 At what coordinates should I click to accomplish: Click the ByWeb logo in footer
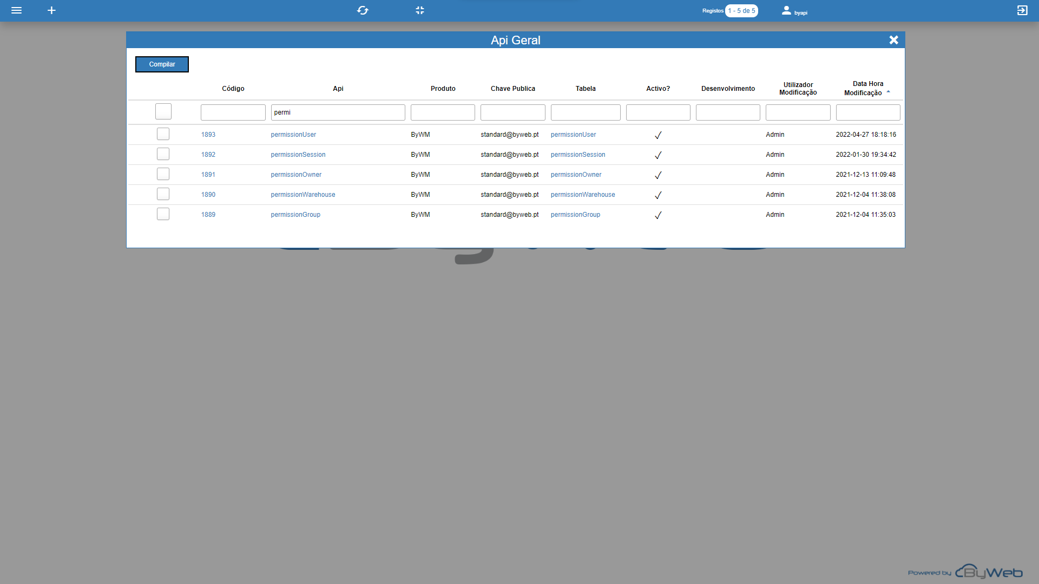(x=988, y=572)
